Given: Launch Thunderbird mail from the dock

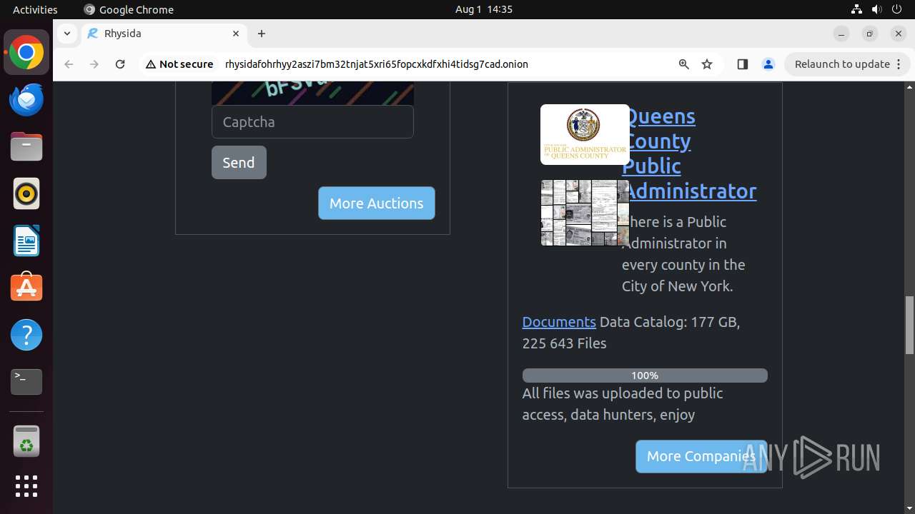Looking at the screenshot, I should click(x=26, y=100).
